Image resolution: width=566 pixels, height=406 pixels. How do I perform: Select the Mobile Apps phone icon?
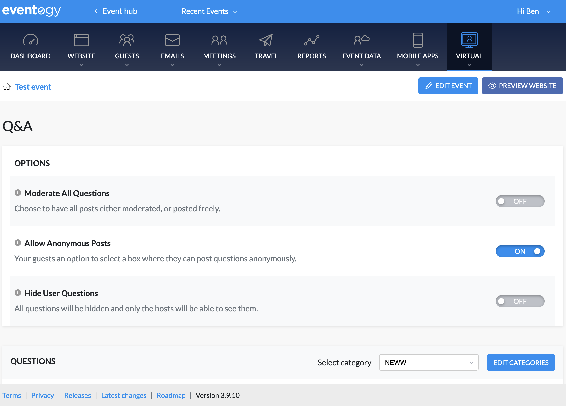(418, 40)
